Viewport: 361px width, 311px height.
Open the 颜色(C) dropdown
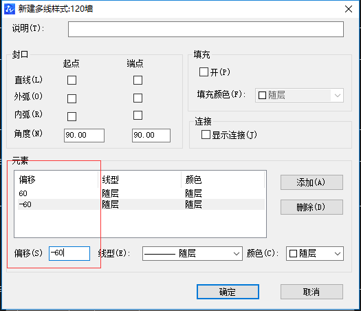point(315,253)
